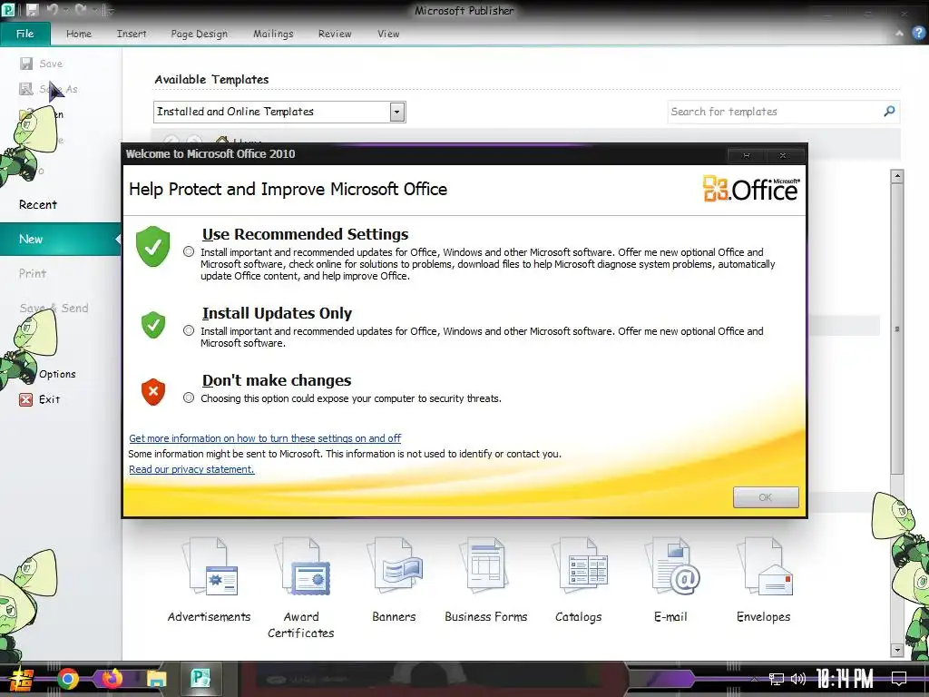Click the Publisher taskbar button
929x697 pixels.
(200, 678)
